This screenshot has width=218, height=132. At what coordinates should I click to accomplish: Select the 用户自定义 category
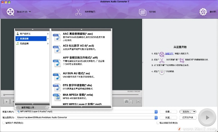click(x=31, y=34)
